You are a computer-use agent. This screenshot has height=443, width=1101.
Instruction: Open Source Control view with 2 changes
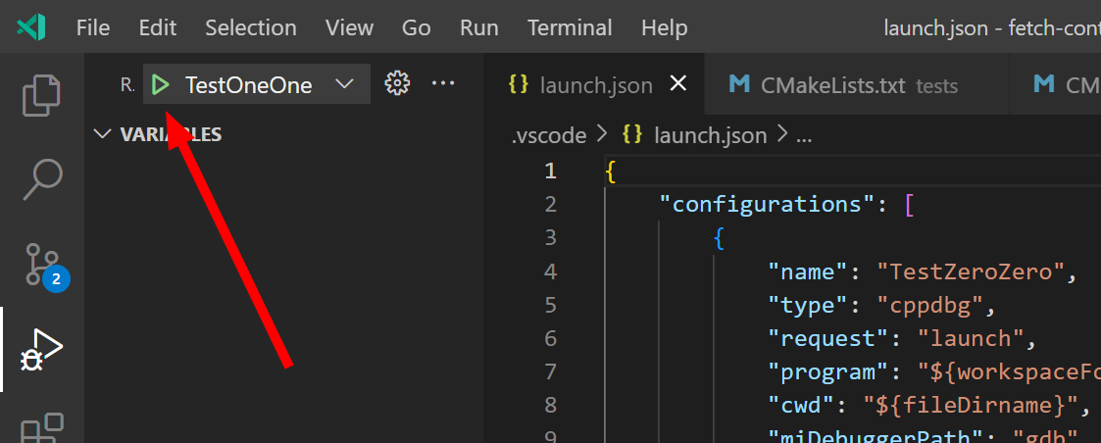(46, 266)
